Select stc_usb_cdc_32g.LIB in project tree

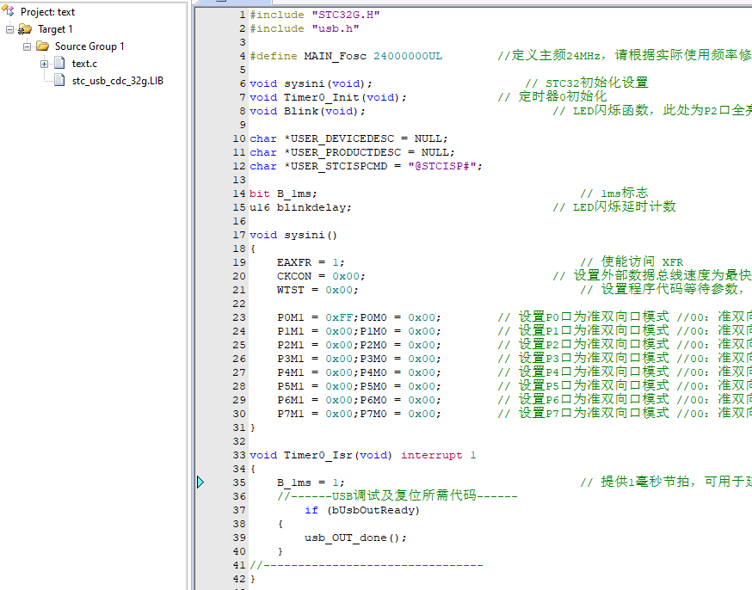[117, 81]
